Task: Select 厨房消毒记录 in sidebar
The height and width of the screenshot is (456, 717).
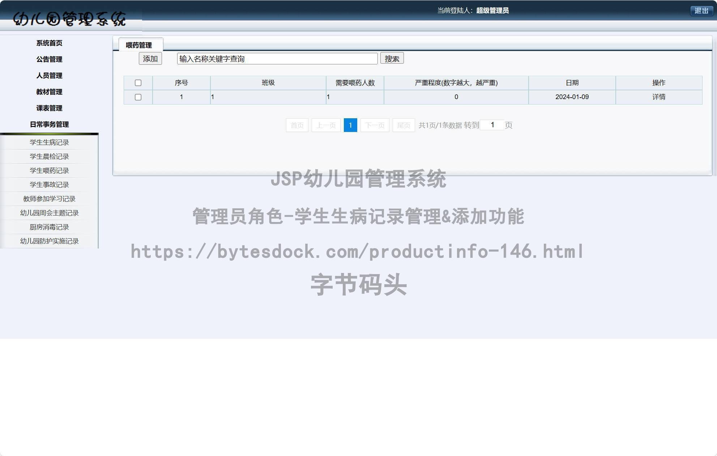Action: 49,227
